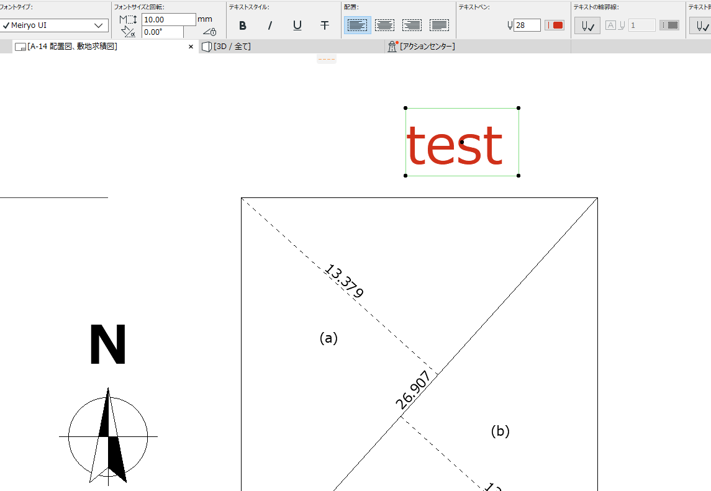Open the Meiryo UI font dropdown

55,25
